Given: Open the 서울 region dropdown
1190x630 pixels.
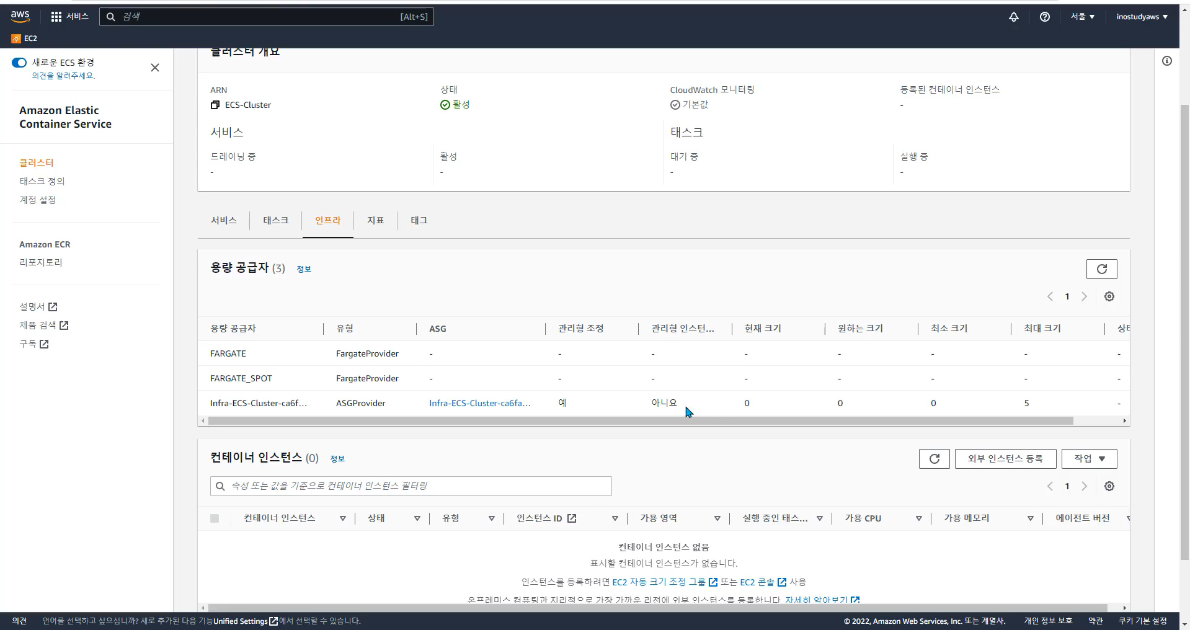Looking at the screenshot, I should click(1082, 17).
